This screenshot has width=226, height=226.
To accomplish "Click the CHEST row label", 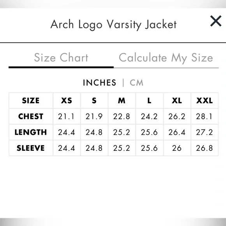I will point(31,117).
